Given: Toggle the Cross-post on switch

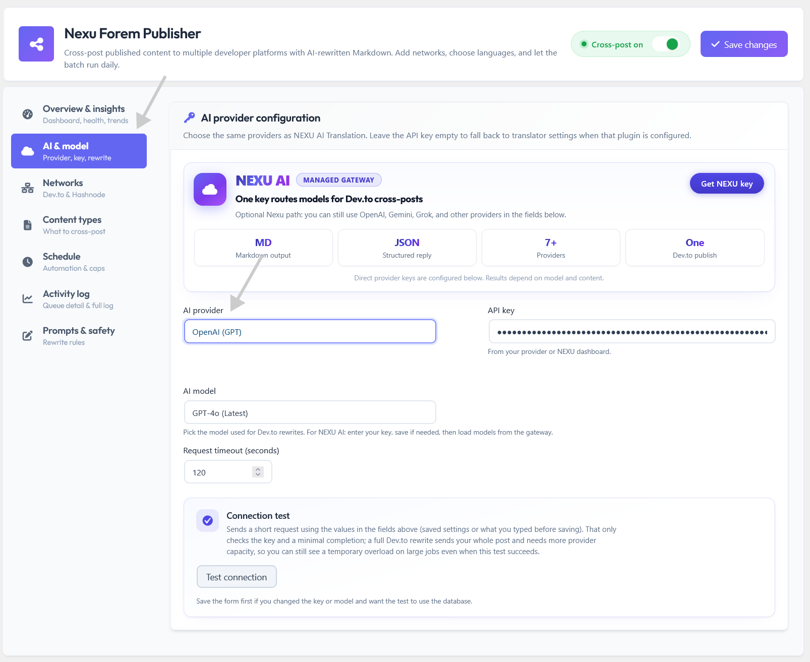Looking at the screenshot, I should point(666,44).
